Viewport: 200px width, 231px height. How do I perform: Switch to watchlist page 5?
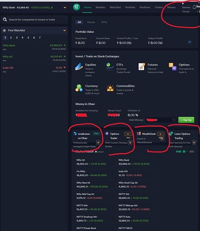click(x=28, y=37)
